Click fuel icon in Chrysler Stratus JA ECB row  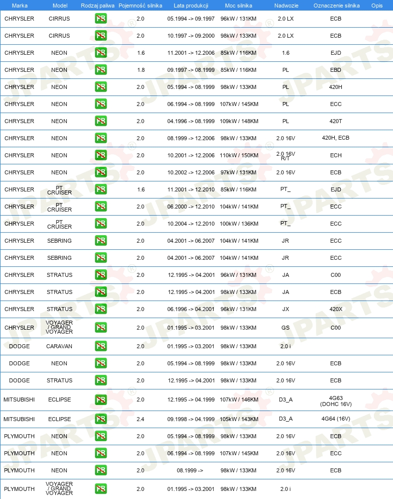(101, 292)
